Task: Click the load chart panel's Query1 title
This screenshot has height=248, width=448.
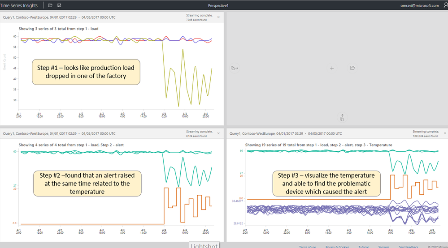Action: 59,17
